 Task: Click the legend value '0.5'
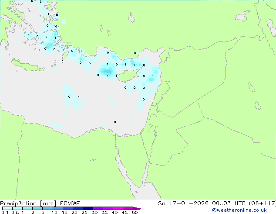pyautogui.click(x=15, y=212)
